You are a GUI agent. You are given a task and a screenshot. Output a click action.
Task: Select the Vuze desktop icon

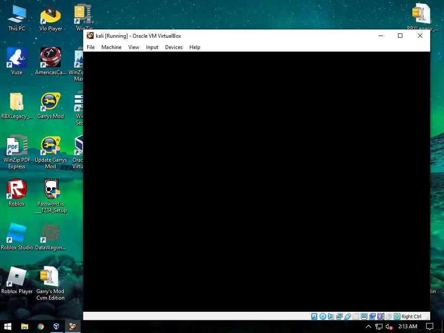(17, 61)
